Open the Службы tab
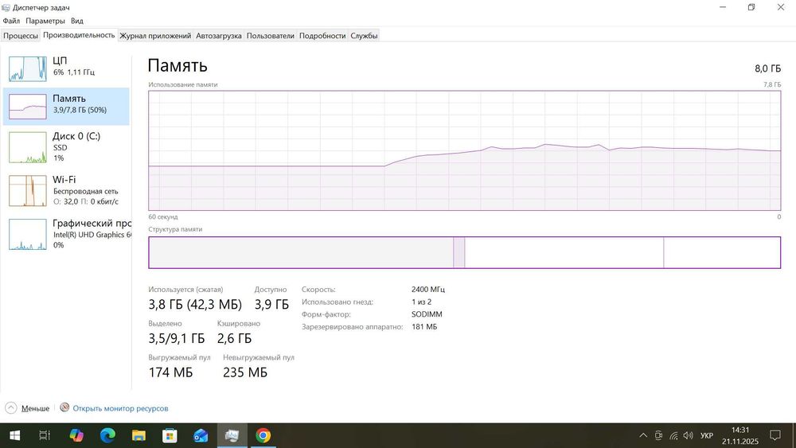This screenshot has height=448, width=796. click(364, 36)
